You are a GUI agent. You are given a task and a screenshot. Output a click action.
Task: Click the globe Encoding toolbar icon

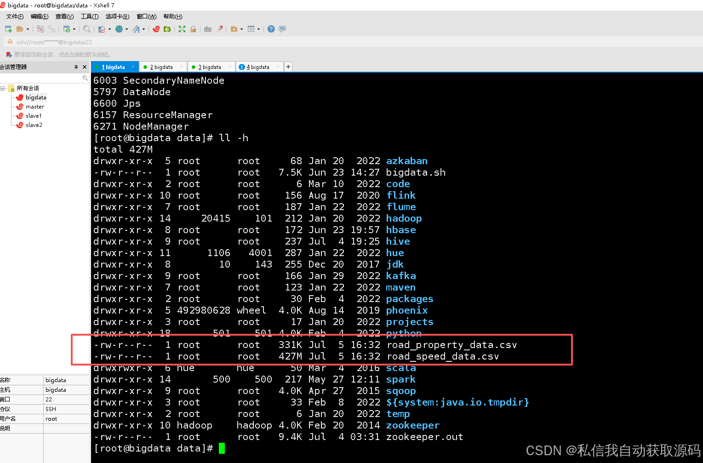[x=119, y=29]
